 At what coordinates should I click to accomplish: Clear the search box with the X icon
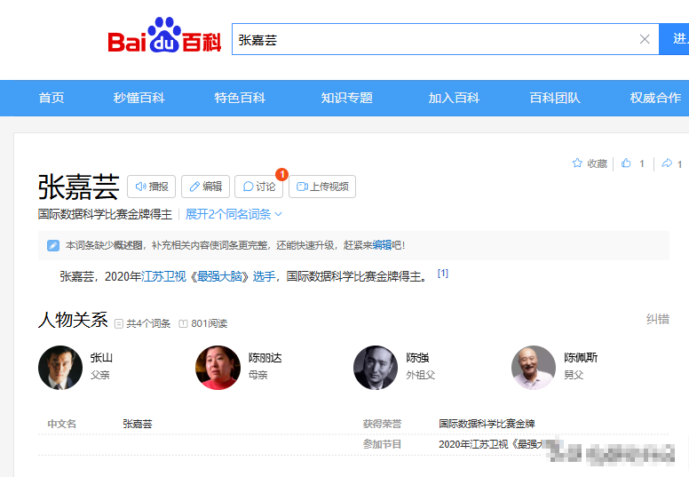click(x=645, y=39)
